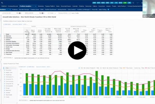Toggle the Apply Trades checkbox
The height and width of the screenshot is (104, 155).
pyautogui.click(x=70, y=13)
